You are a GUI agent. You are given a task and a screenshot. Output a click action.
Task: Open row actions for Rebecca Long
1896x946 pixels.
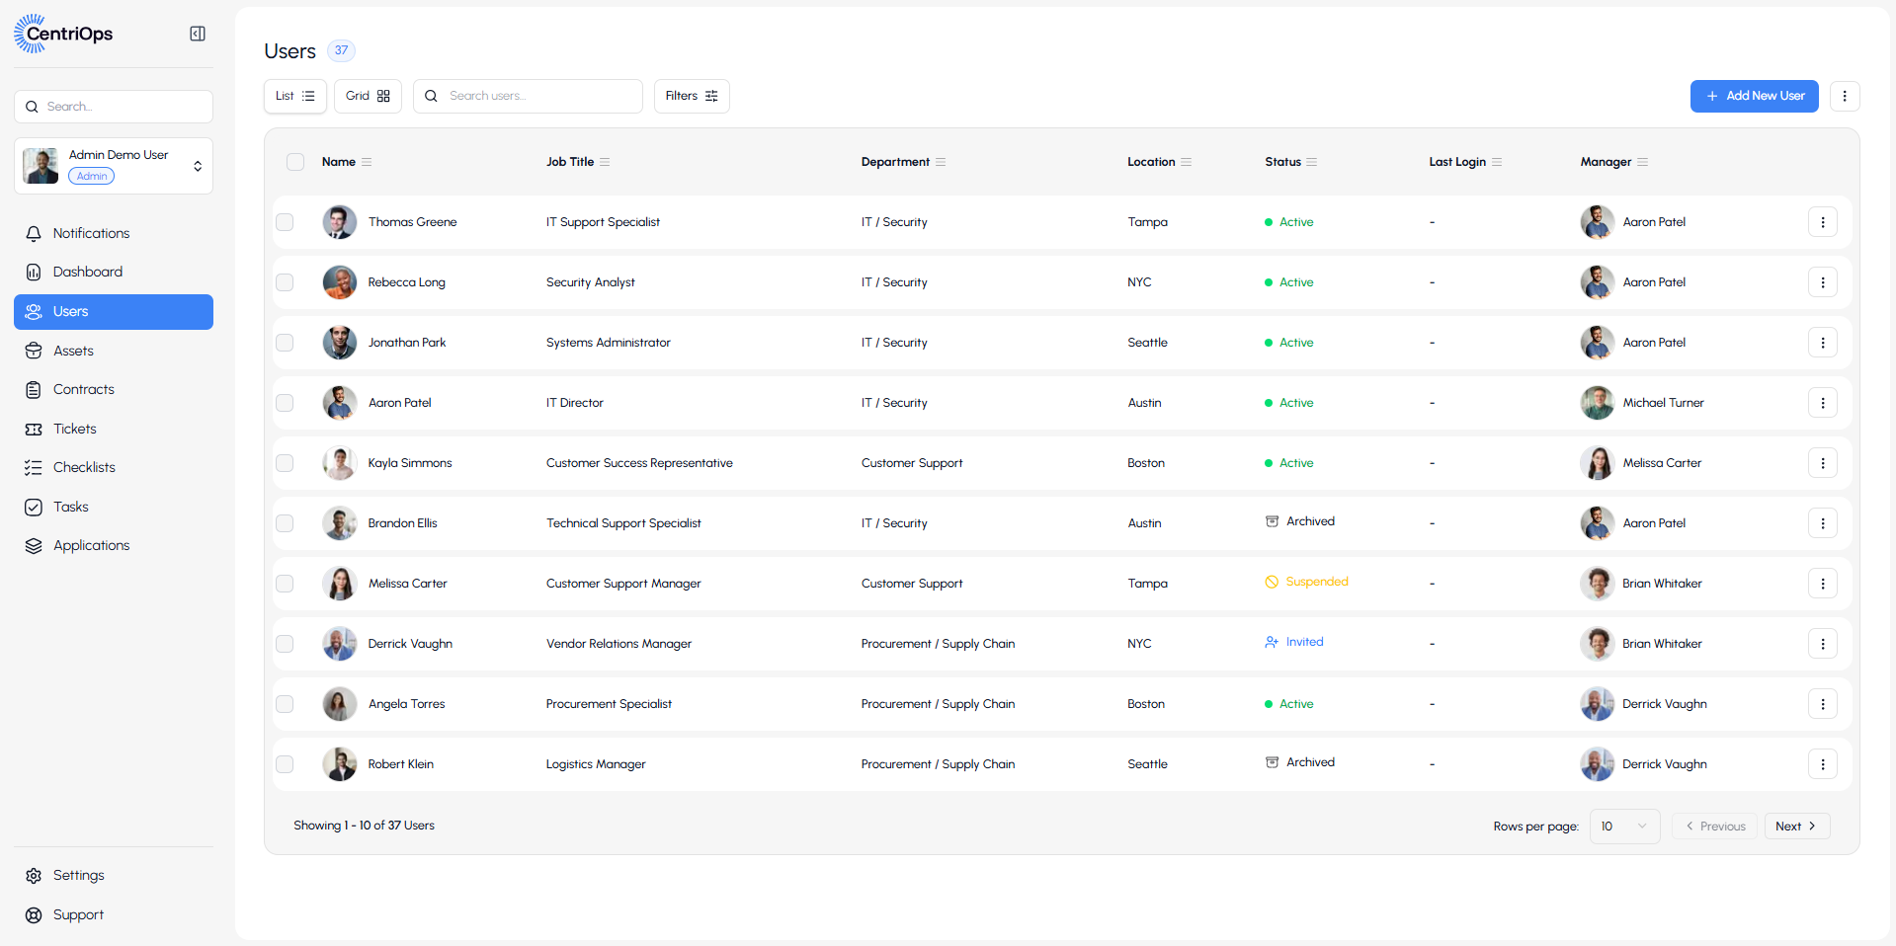1823,282
